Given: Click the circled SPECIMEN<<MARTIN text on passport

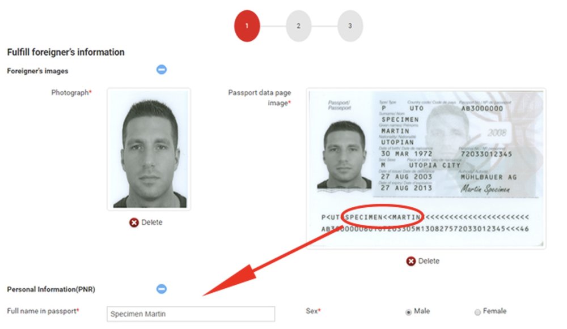Looking at the screenshot, I should pos(382,217).
